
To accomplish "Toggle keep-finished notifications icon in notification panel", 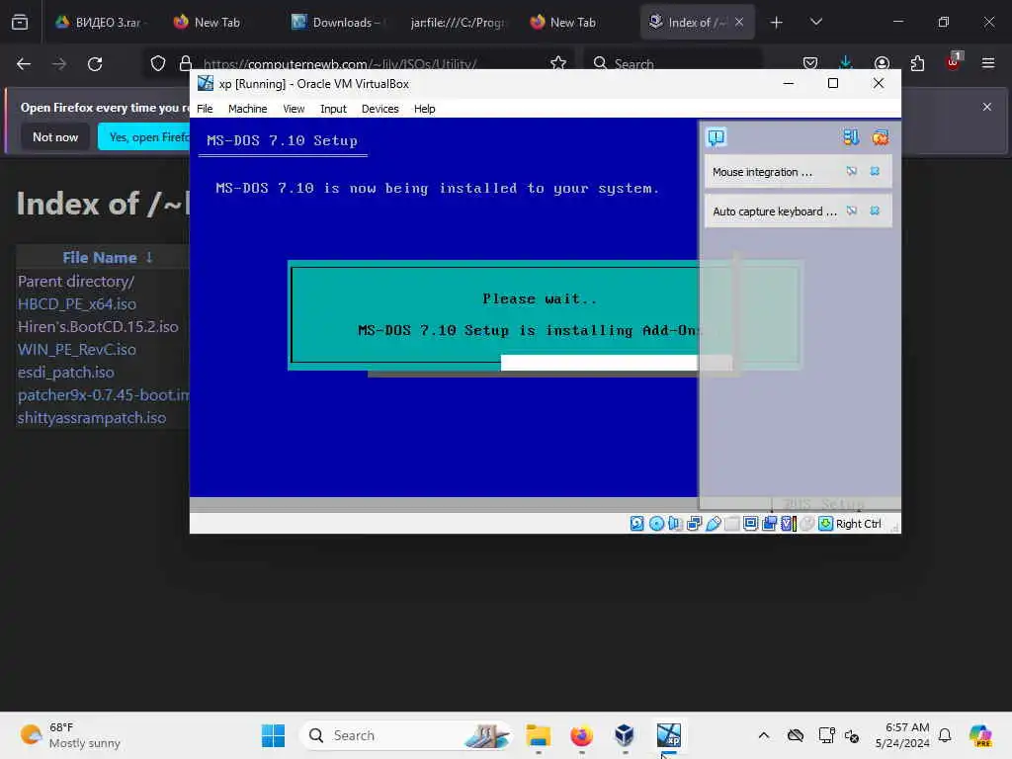I will coord(851,137).
